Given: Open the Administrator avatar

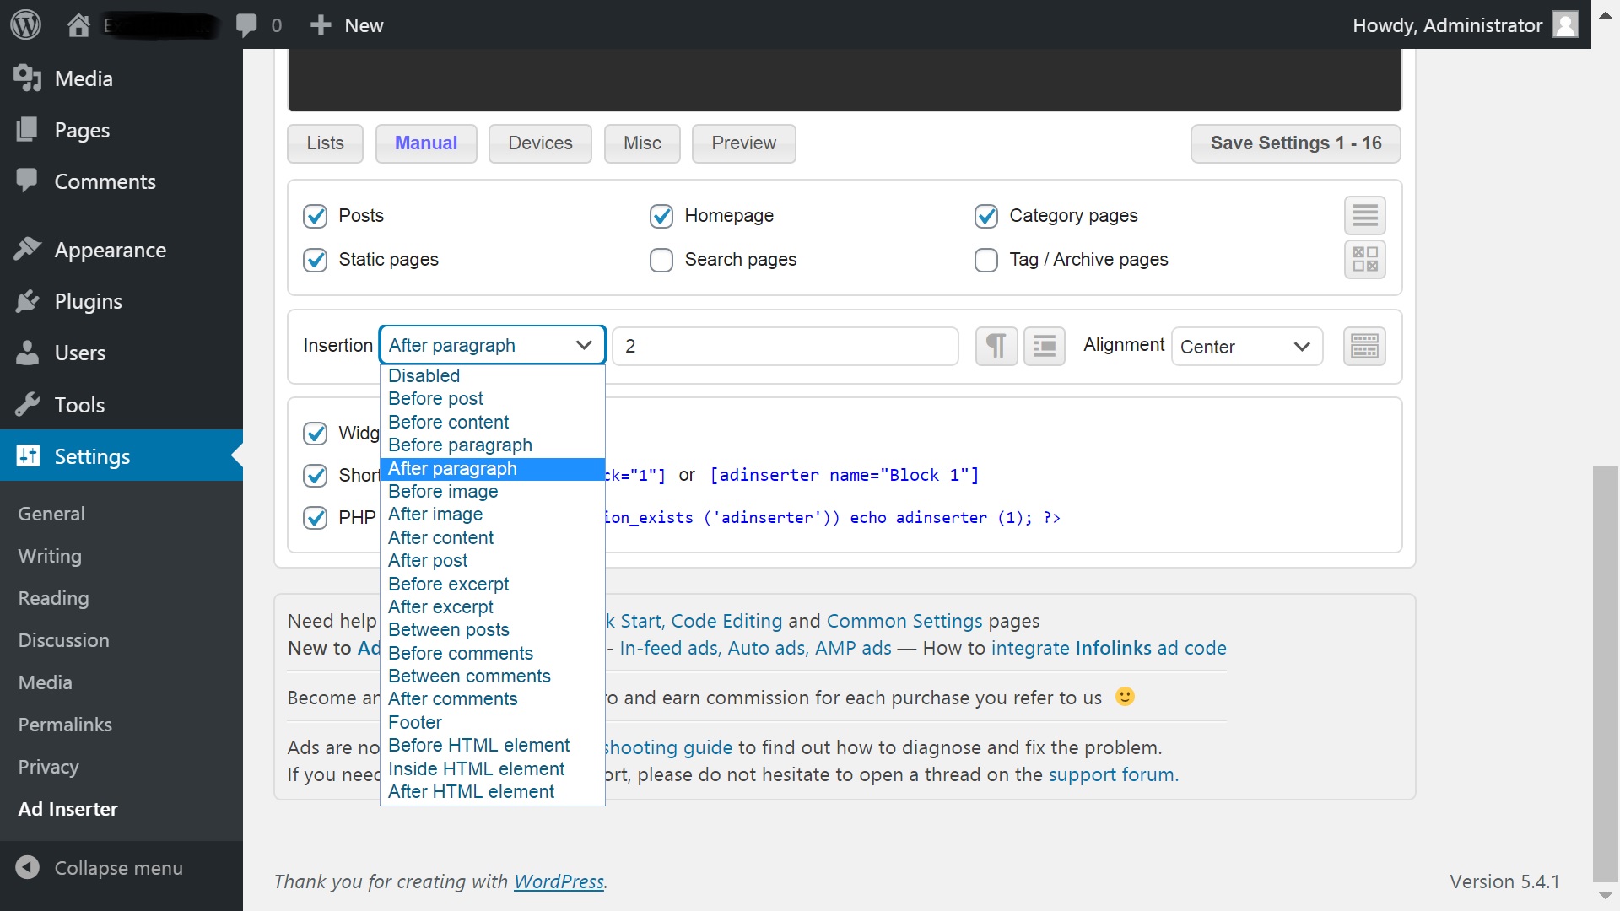Looking at the screenshot, I should (x=1565, y=25).
